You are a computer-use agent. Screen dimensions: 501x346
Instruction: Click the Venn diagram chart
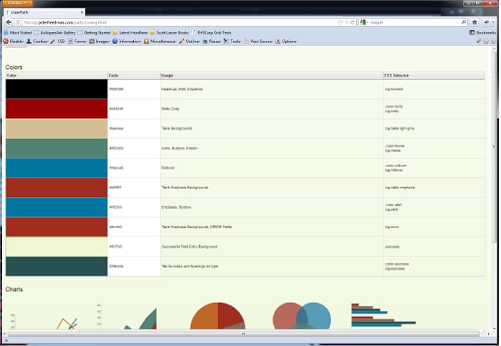(x=302, y=316)
